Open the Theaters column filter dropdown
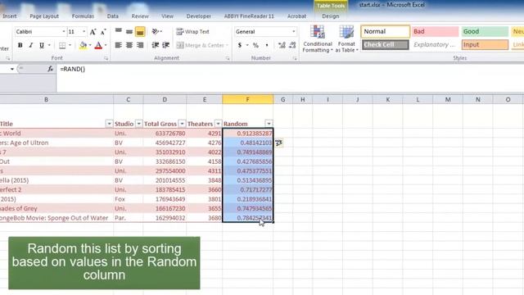Image resolution: width=524 pixels, height=295 pixels. tap(218, 124)
